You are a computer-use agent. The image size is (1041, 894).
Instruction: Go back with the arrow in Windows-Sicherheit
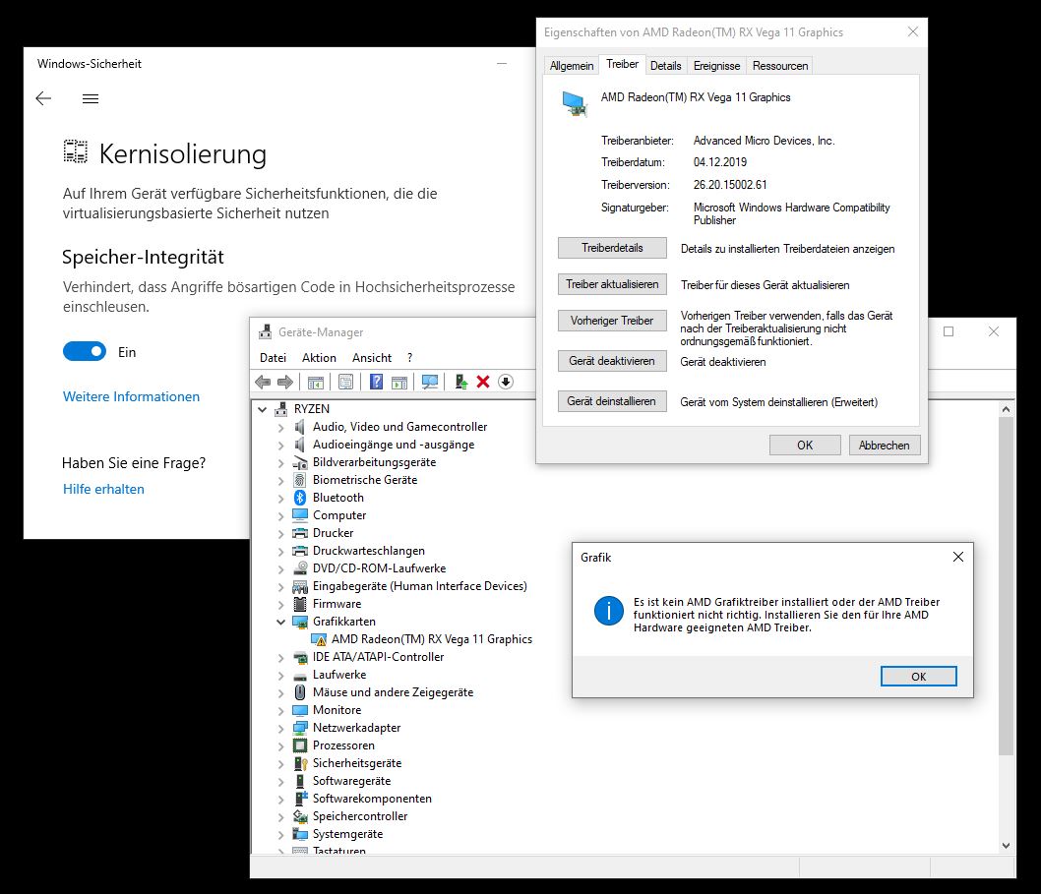tap(44, 99)
